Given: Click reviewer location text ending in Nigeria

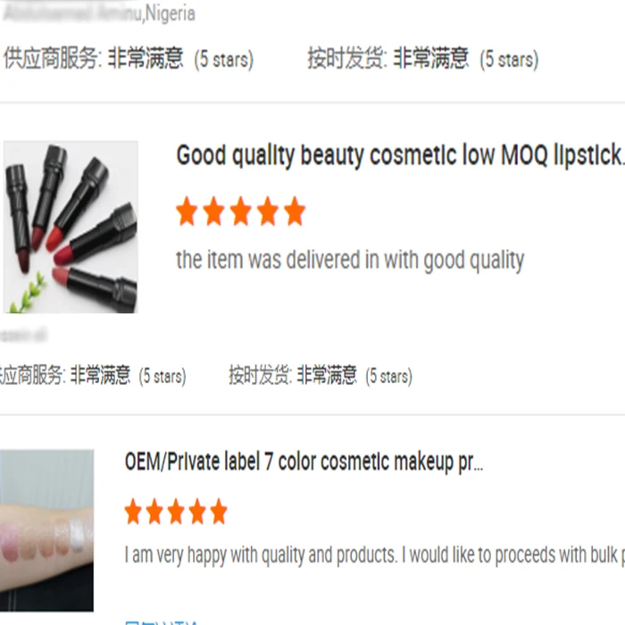Looking at the screenshot, I should tap(99, 13).
